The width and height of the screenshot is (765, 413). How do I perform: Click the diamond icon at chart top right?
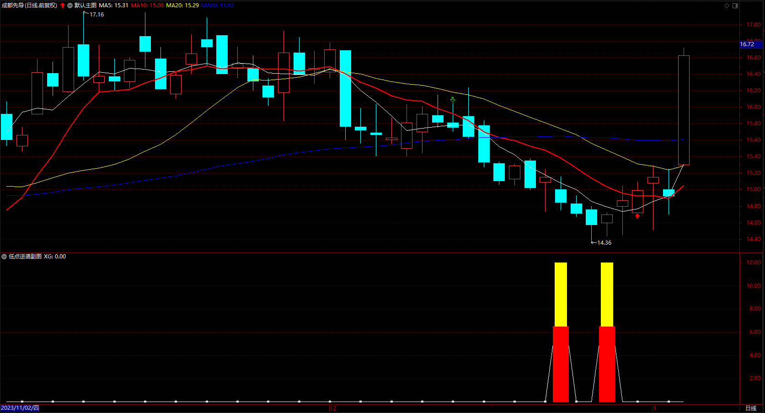727,5
